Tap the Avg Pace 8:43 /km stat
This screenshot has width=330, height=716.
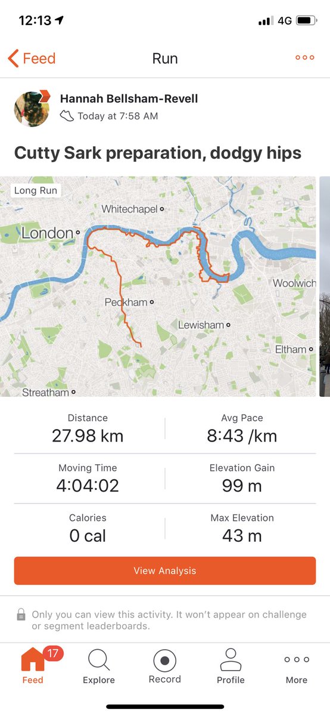(242, 428)
